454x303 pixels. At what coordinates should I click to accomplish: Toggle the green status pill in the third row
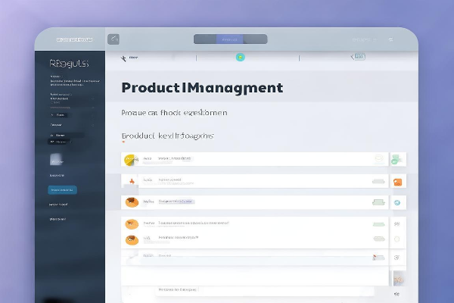point(379,203)
